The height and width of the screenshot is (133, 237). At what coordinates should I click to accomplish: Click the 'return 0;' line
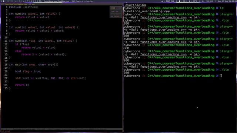22,85
